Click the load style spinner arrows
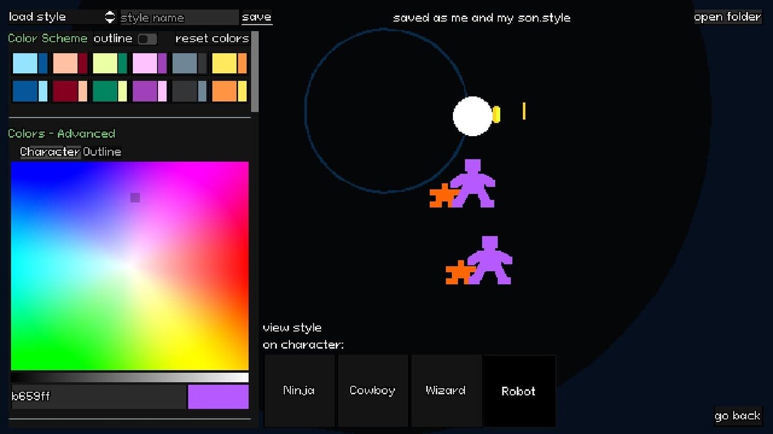This screenshot has width=773, height=434. click(x=110, y=17)
